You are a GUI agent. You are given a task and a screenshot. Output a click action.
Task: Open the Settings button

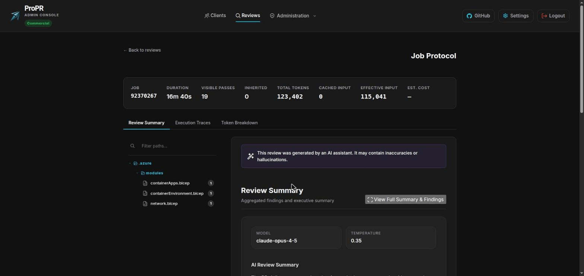click(x=516, y=16)
